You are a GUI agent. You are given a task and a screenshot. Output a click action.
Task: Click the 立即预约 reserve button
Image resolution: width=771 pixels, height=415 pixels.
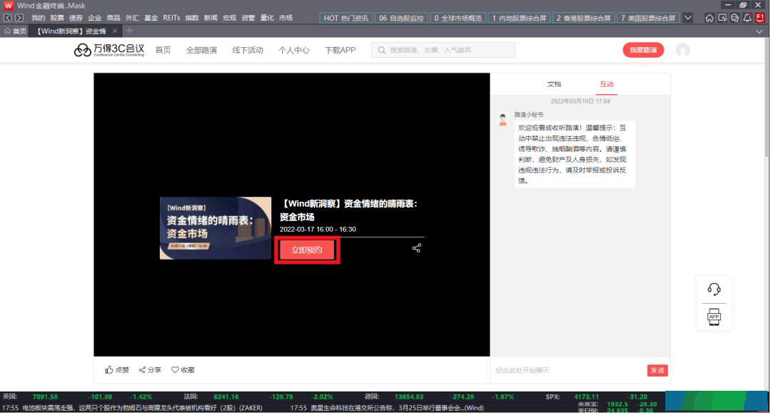(307, 250)
